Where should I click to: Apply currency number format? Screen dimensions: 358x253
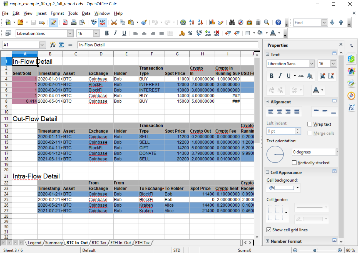tap(182, 33)
